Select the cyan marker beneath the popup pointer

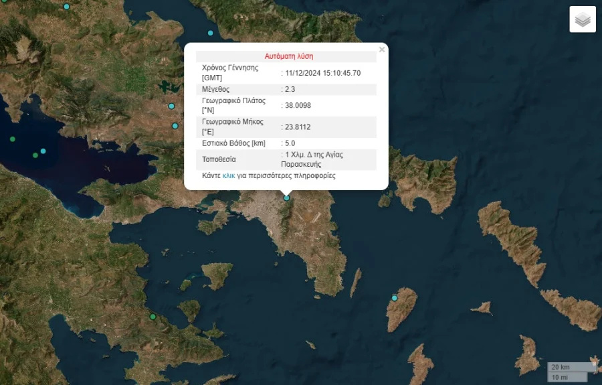(x=287, y=198)
